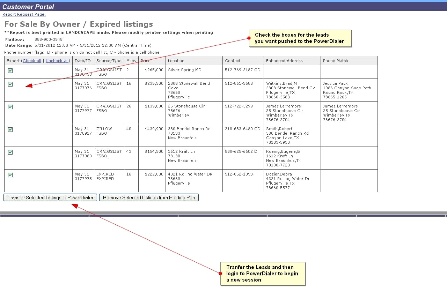The image size is (447, 299).
Task: Click the "Uncheck all" link
Action: tap(58, 61)
